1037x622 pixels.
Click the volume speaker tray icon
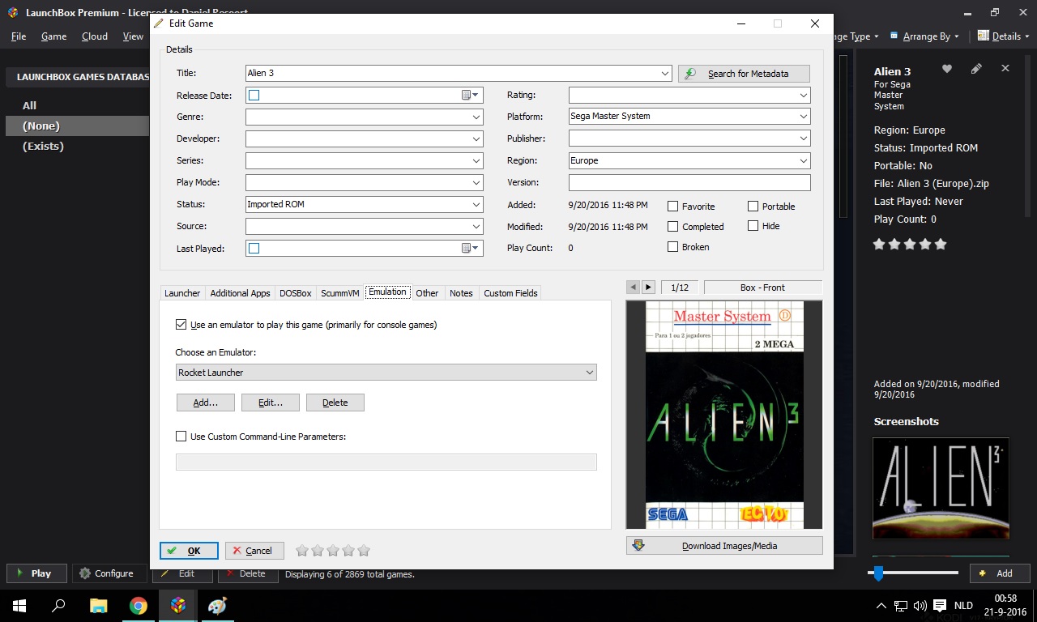(920, 606)
